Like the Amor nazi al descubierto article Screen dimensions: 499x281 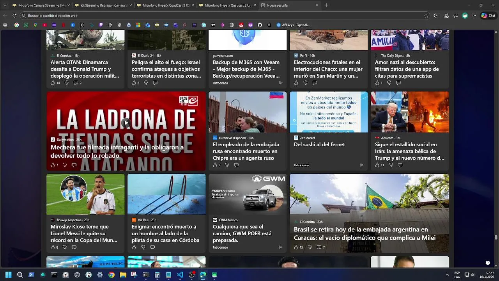(x=377, y=83)
